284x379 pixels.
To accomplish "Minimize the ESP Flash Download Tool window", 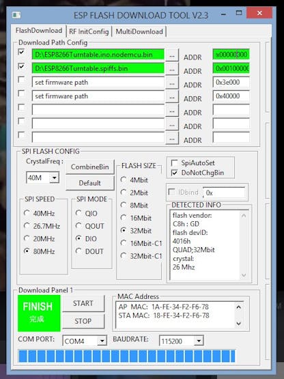I will (x=223, y=14).
